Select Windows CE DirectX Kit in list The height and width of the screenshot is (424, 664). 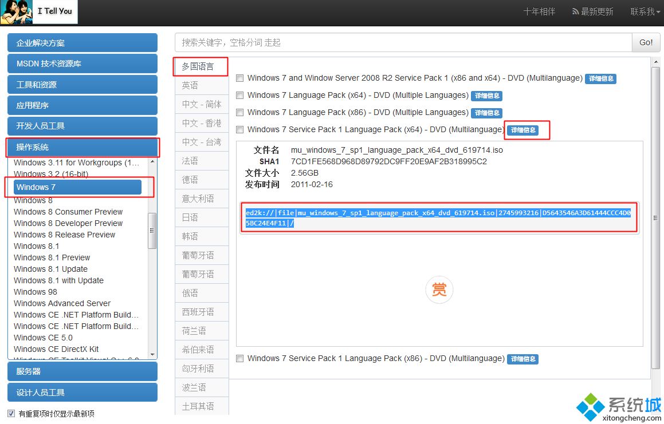pyautogui.click(x=56, y=348)
